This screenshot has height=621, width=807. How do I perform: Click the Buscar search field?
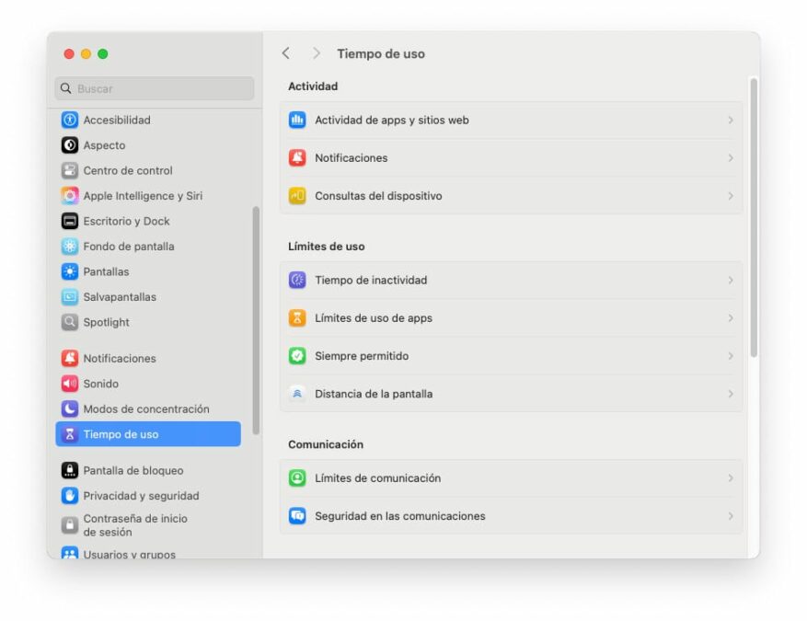click(x=155, y=88)
